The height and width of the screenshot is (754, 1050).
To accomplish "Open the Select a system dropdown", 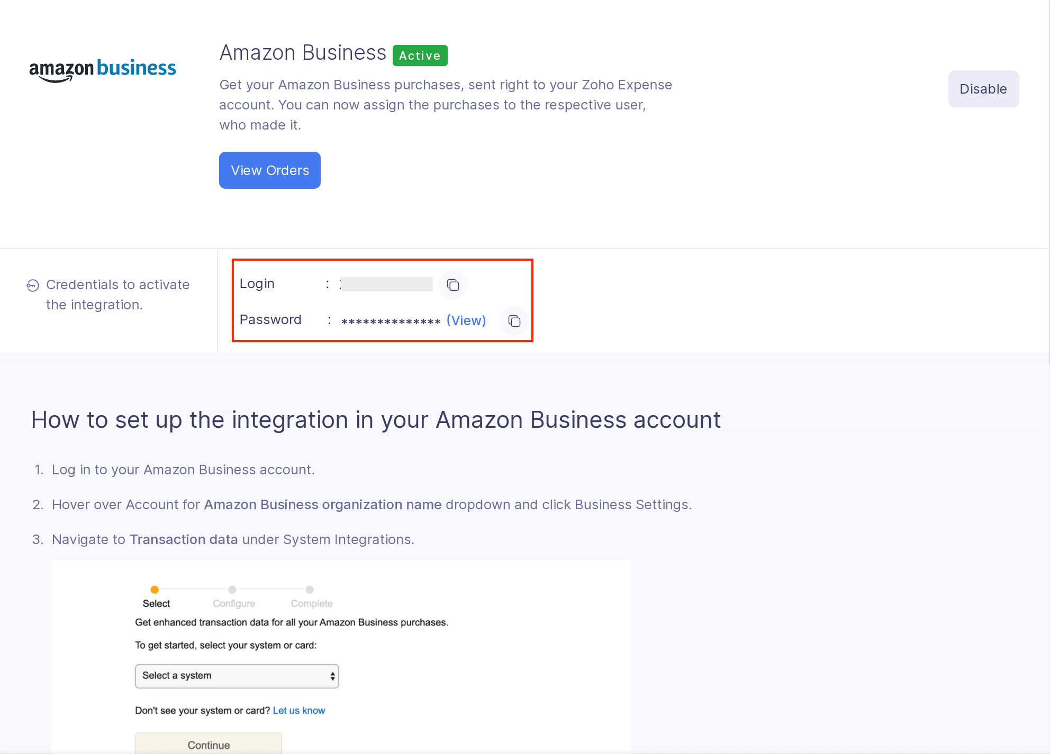I will pyautogui.click(x=237, y=676).
